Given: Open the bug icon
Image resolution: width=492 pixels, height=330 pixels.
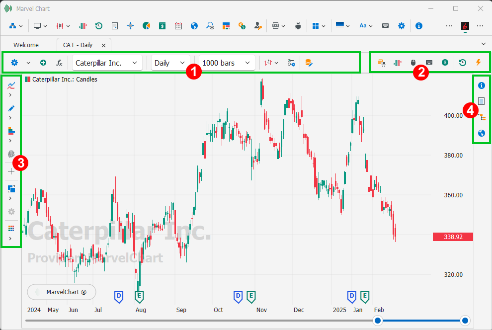Looking at the screenshot, I should 298,26.
